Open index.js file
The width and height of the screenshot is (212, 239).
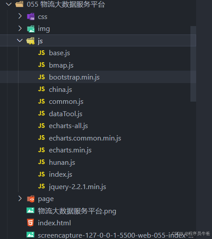(x=60, y=175)
